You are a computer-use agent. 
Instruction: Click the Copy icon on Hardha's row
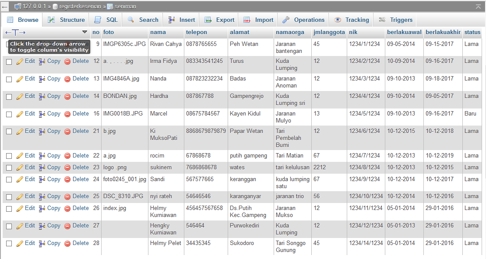click(40, 97)
